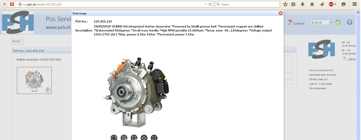Open the URL bar history dropdown
This screenshot has width=361, height=140.
coord(206,4)
